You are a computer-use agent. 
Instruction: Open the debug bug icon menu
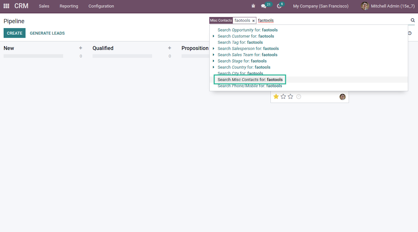(253, 6)
